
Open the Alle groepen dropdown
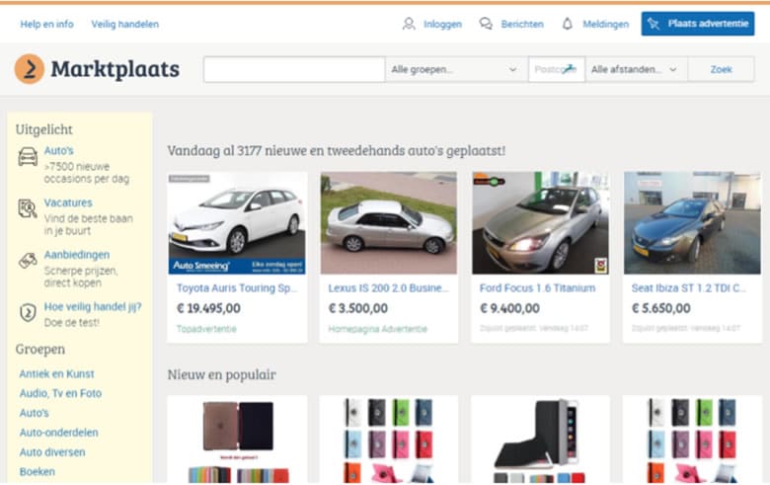tap(456, 69)
